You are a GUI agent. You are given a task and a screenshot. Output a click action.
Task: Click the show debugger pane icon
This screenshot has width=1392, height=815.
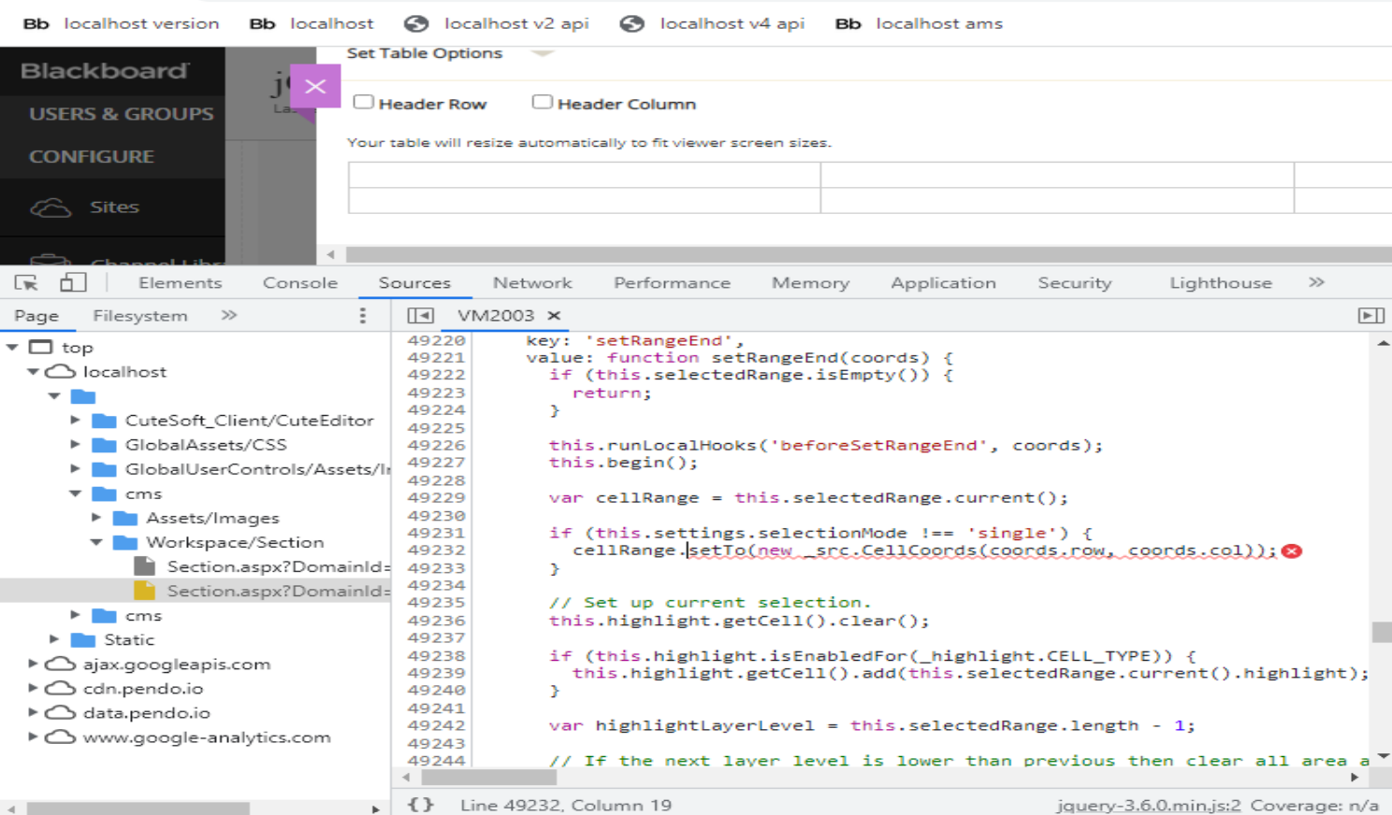click(1370, 316)
